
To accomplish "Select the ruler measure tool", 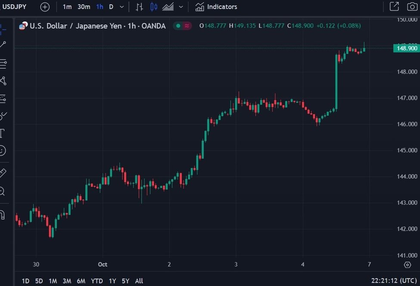I will coord(3,173).
